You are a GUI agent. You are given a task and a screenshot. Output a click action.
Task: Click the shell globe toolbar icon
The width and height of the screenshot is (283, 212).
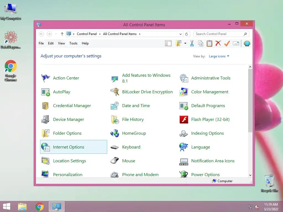point(247,43)
